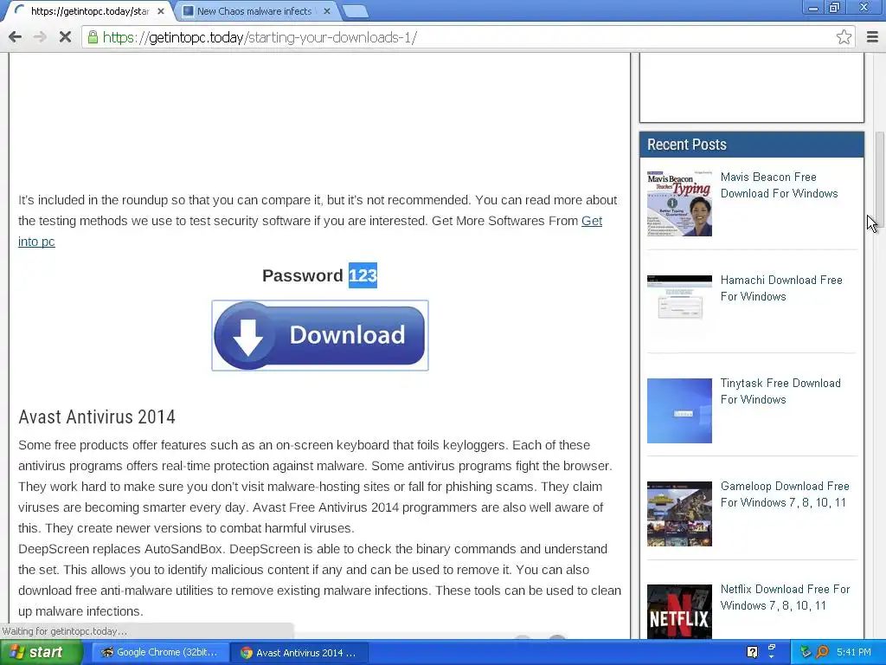The image size is (886, 665).
Task: Click the magnifier tray icon
Action: pyautogui.click(x=822, y=652)
